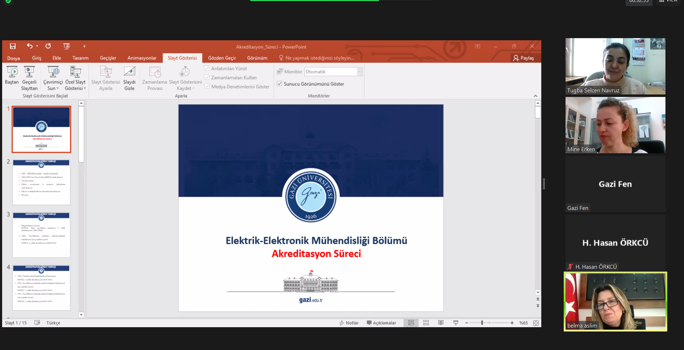Click thumbnail pane scroll down arrow

pos(81,315)
